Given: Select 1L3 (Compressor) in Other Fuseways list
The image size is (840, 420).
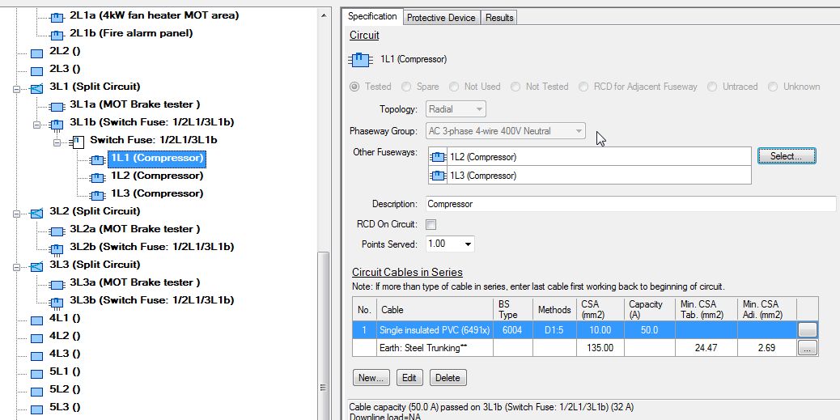Looking at the screenshot, I should pos(589,176).
